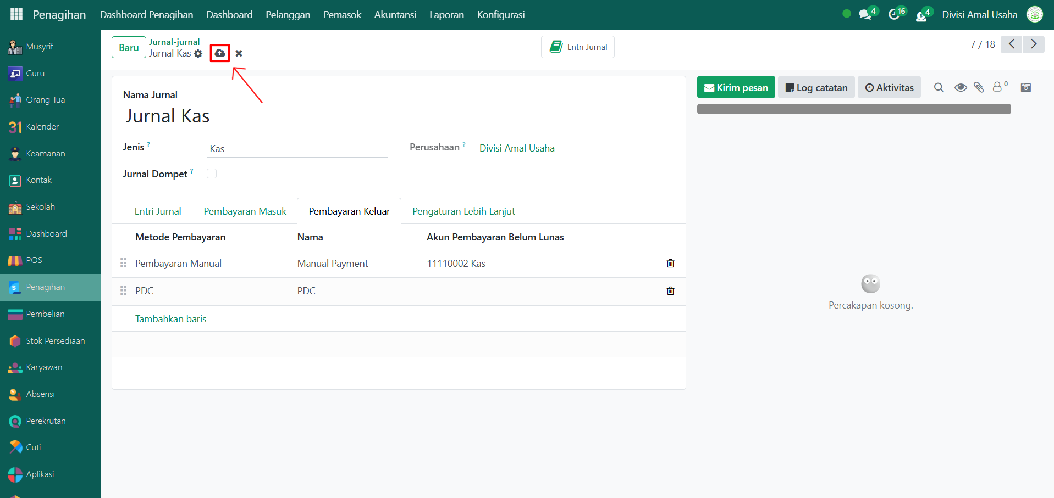Click the Tambahkan baris link

[x=170, y=319]
